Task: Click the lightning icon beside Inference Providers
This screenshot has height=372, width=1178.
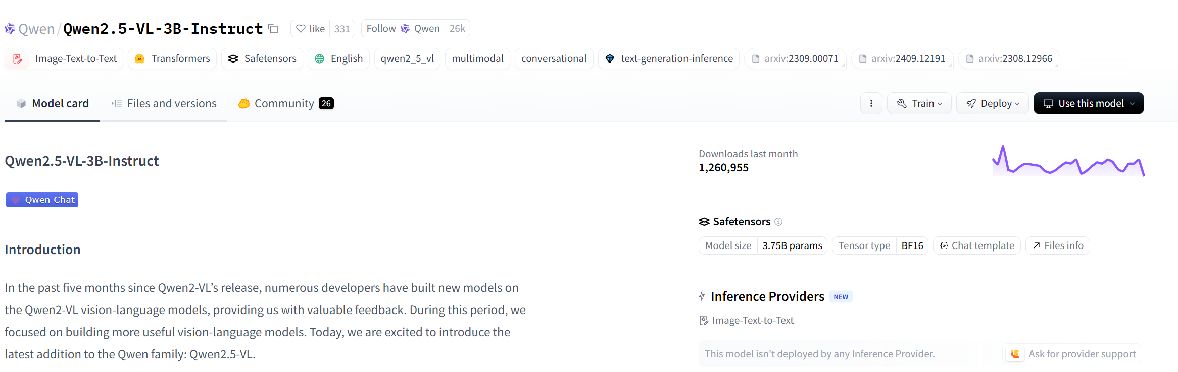Action: (702, 296)
